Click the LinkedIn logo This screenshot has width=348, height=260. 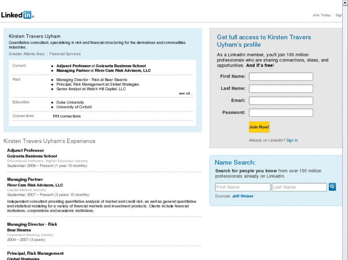coord(18,15)
